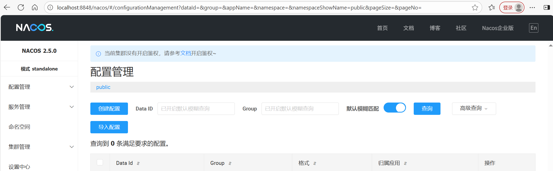Open the 文档 link in the auth notice
Screen dimensions: 553x171
(186, 53)
